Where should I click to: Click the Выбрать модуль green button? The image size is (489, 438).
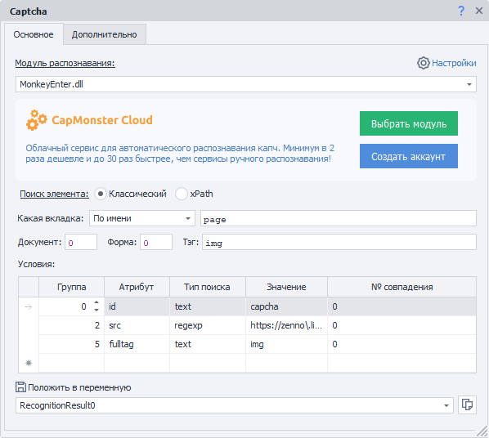[409, 123]
